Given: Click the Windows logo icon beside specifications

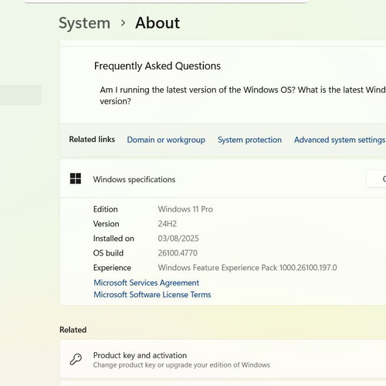Looking at the screenshot, I should pyautogui.click(x=76, y=178).
